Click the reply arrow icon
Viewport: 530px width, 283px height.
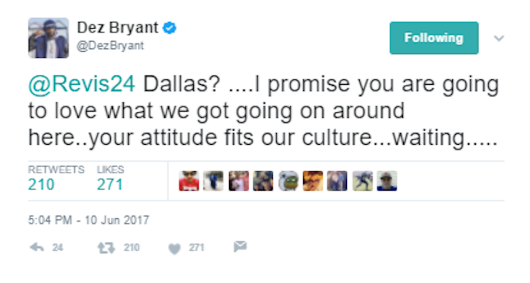(x=37, y=248)
